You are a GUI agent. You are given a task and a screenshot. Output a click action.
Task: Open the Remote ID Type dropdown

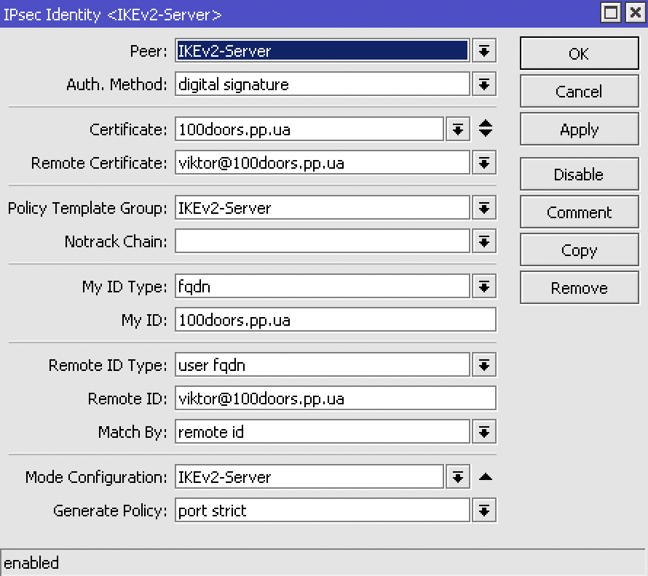click(483, 364)
